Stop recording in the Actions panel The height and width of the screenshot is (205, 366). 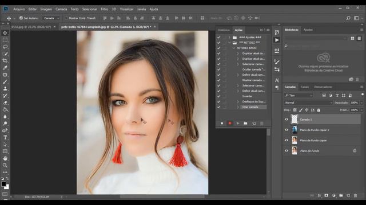click(x=222, y=124)
